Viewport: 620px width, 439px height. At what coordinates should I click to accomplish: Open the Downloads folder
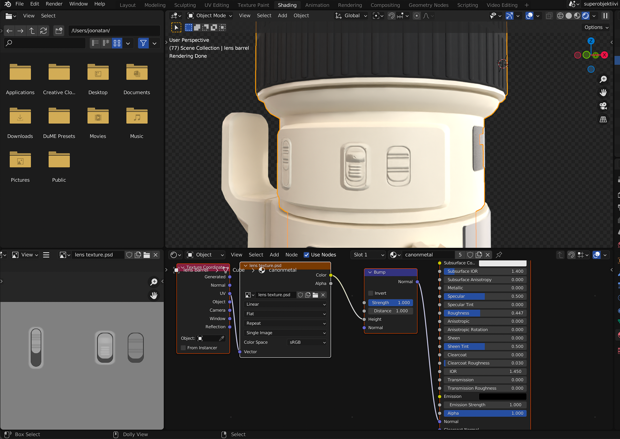click(x=20, y=123)
